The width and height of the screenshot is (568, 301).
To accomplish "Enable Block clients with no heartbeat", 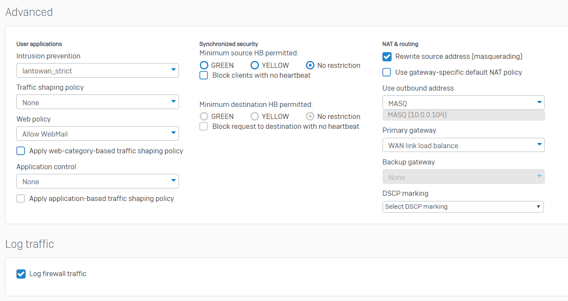I will click(204, 75).
